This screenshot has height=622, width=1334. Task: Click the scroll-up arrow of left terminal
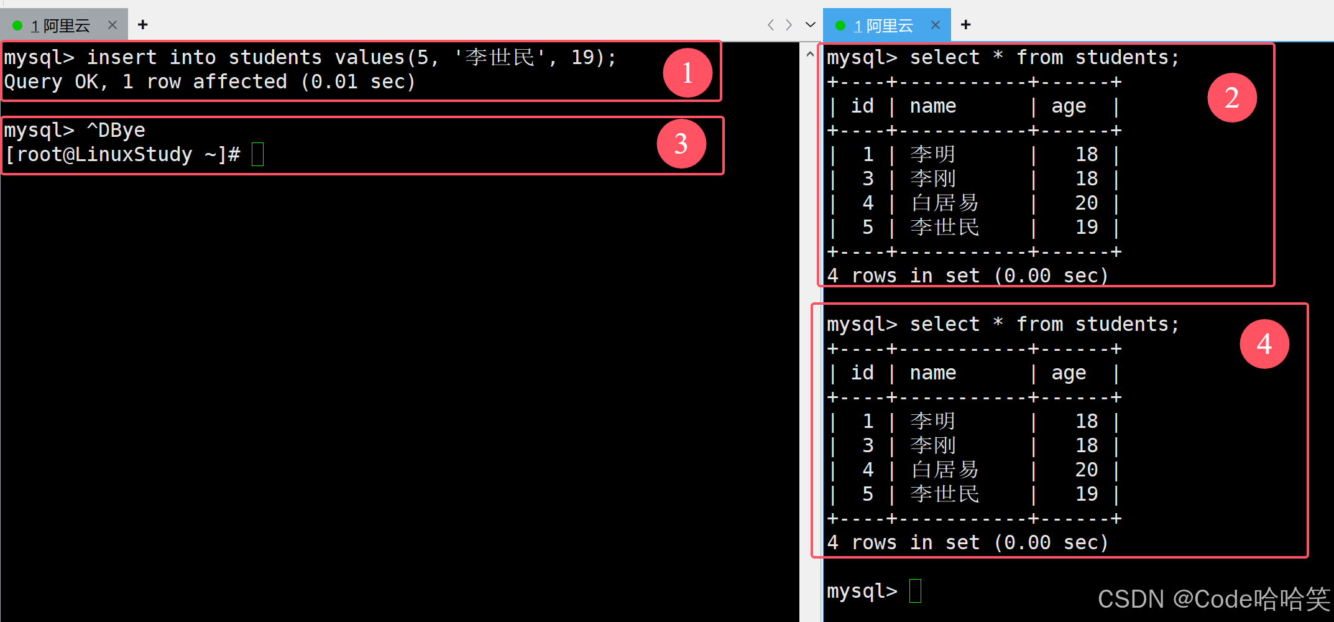(x=810, y=54)
